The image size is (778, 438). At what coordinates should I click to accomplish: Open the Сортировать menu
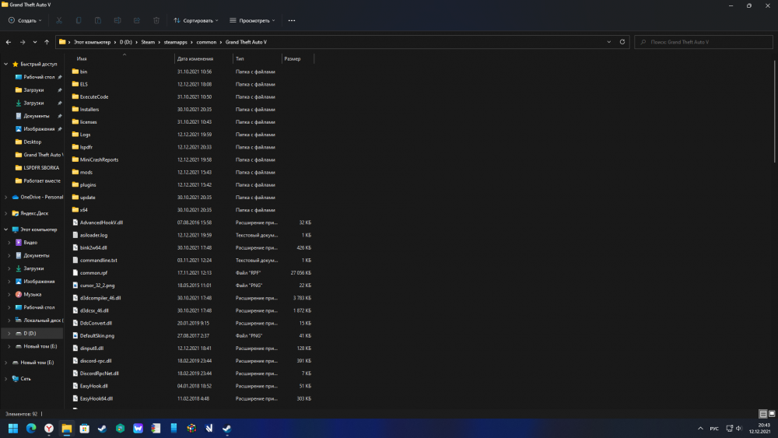(196, 20)
